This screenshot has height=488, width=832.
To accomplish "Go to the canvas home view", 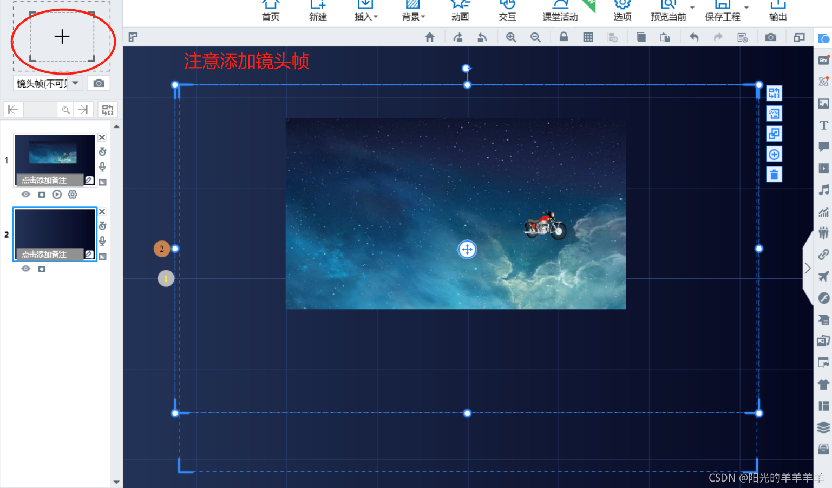I will [430, 37].
